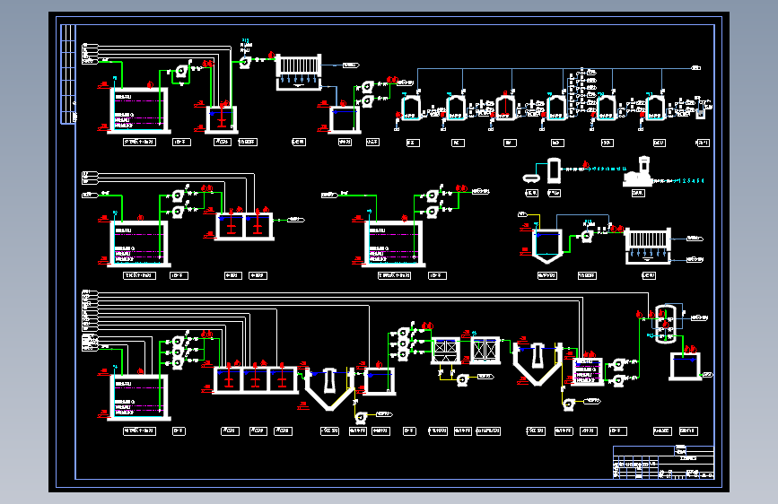Pick the small beaker symbol ending the vessel series
The height and width of the screenshot is (504, 778).
click(x=701, y=109)
